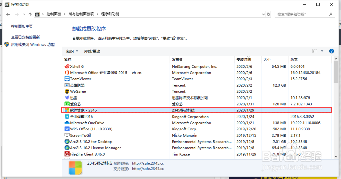This screenshot has width=341, height=179.
Task: Click the FileZilla Client icon
Action: [x=67, y=154]
